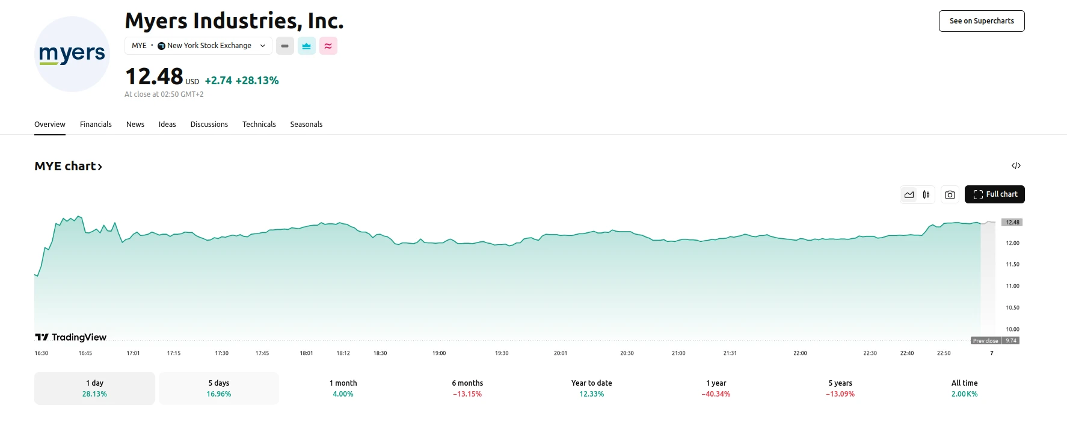Open the Technicals tab
The width and height of the screenshot is (1067, 426).
pyautogui.click(x=259, y=124)
